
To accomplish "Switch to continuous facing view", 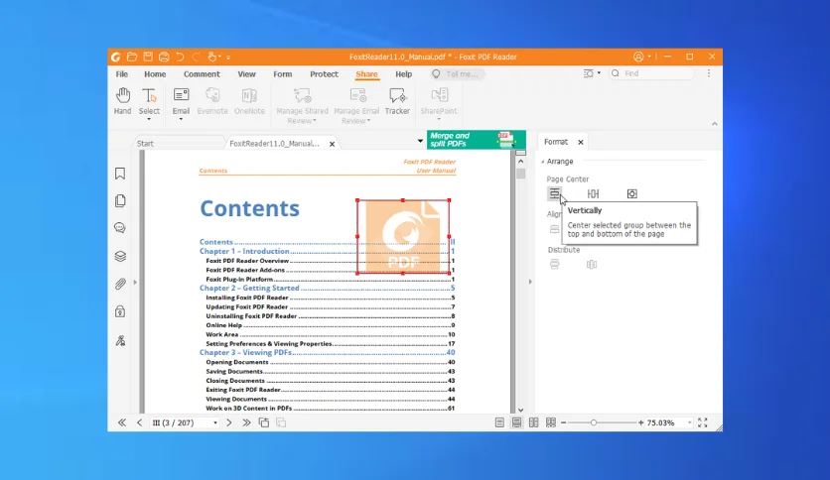I will pyautogui.click(x=550, y=422).
